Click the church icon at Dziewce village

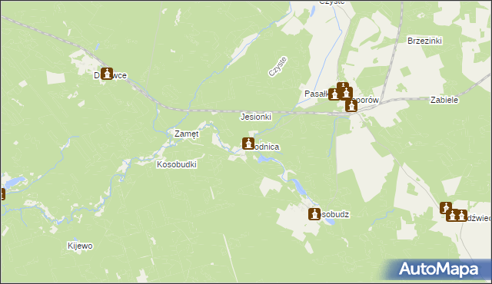coord(107,74)
